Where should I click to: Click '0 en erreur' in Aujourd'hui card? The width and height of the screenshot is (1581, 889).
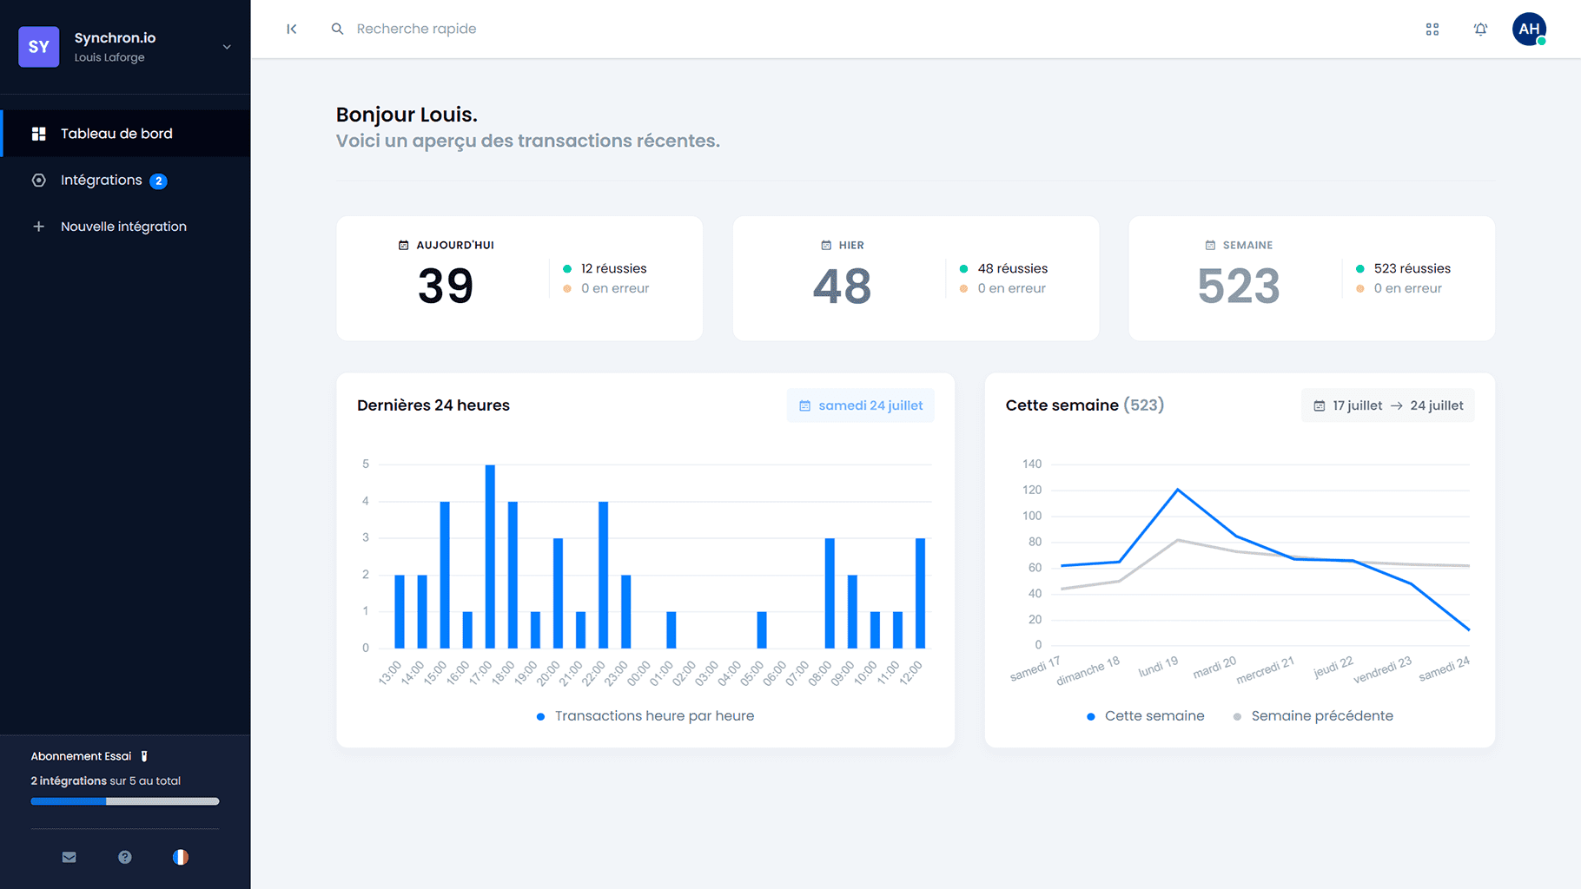pos(615,288)
